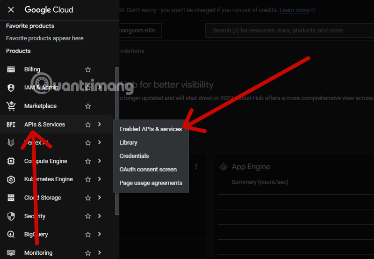Viewport: 374px width, 259px height.
Task: Click the Marketplace cart icon
Action: point(11,106)
